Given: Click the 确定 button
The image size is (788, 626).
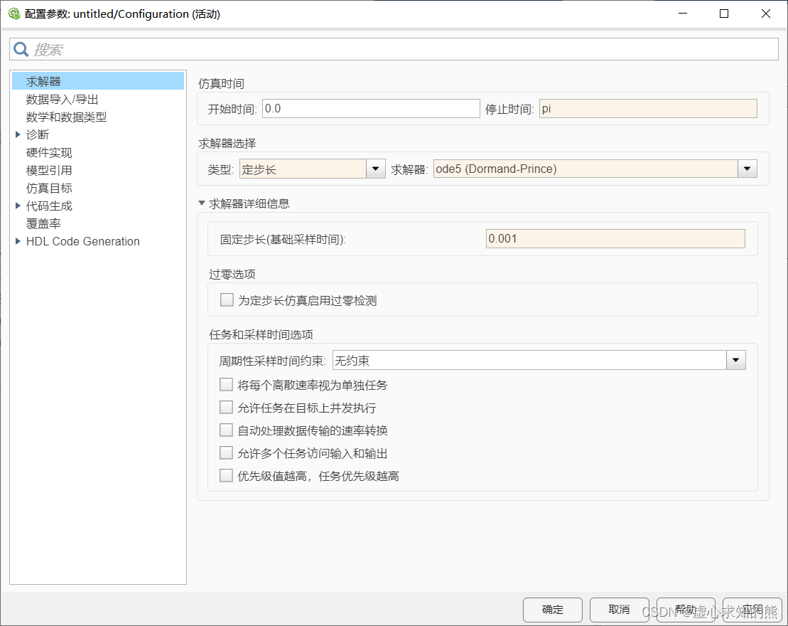Looking at the screenshot, I should click(552, 610).
